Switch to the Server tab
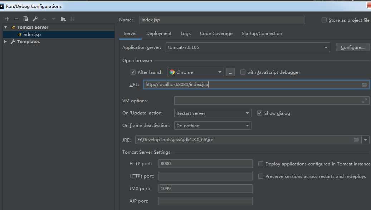 (x=130, y=34)
